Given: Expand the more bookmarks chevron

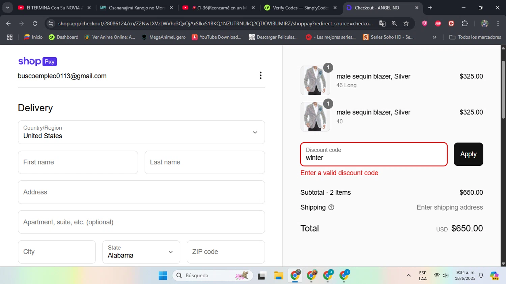Looking at the screenshot, I should [x=434, y=37].
